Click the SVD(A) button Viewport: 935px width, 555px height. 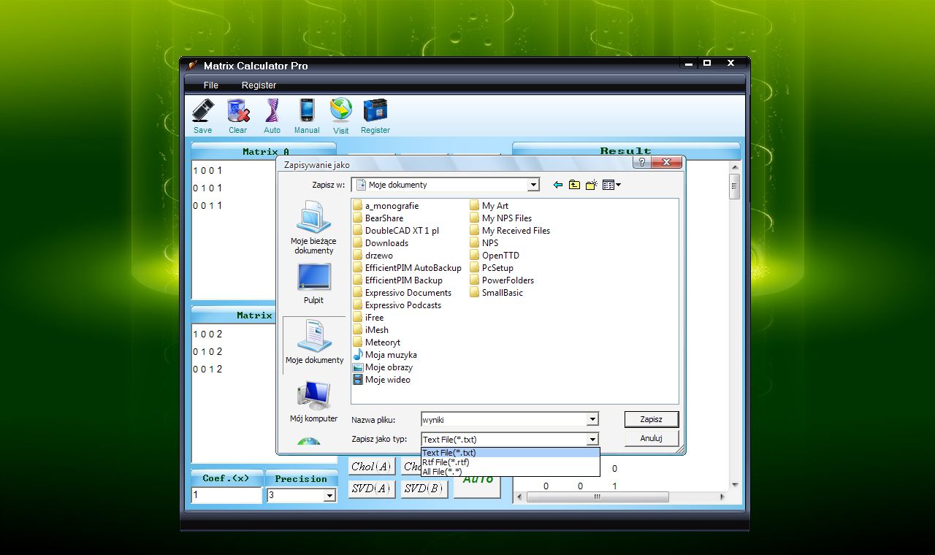coord(371,489)
